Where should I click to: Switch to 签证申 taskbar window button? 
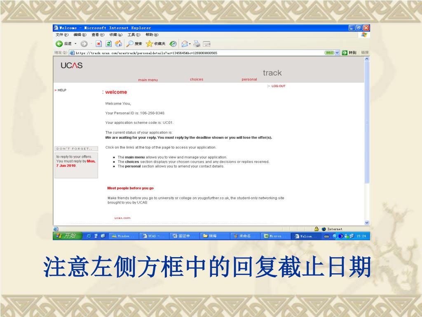[184, 236]
